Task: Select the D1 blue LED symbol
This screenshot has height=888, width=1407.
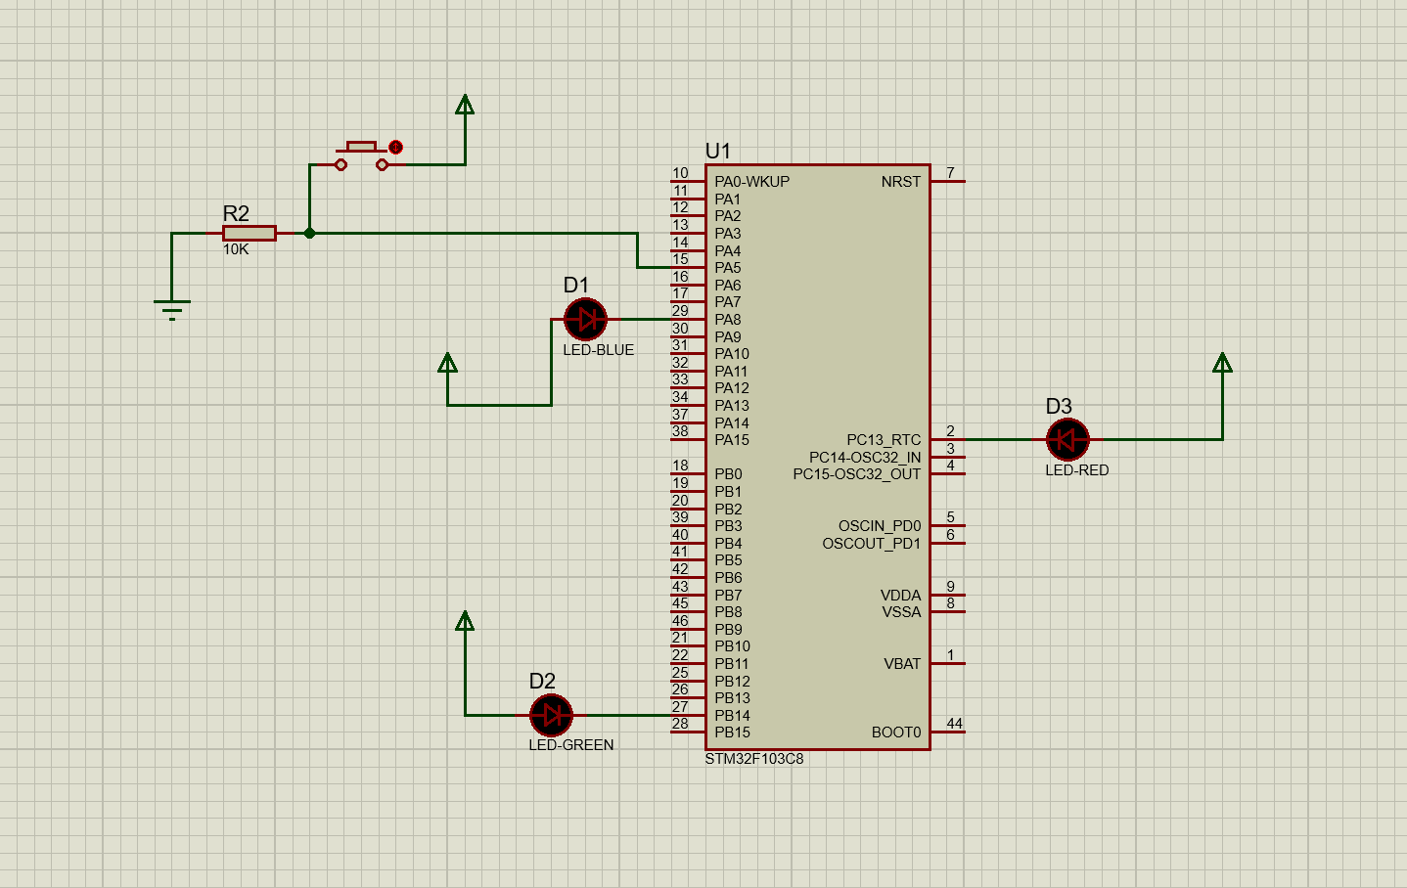Action: click(x=586, y=319)
